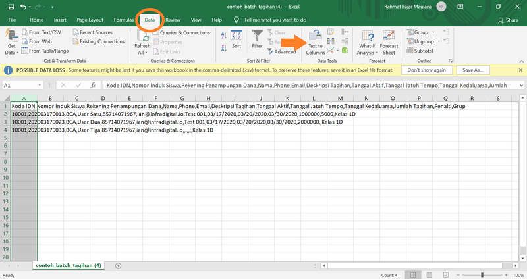This screenshot has height=279, width=527.
Task: Go to the Formulas tab
Action: [x=123, y=20]
